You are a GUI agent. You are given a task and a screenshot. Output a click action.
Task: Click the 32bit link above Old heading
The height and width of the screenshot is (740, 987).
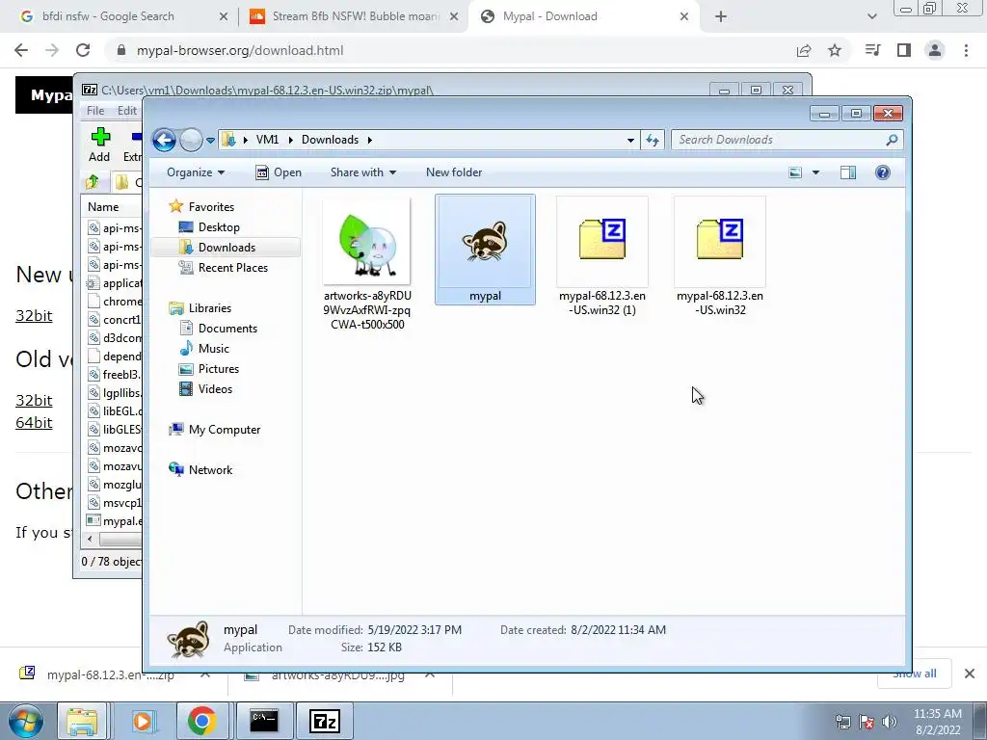click(34, 315)
